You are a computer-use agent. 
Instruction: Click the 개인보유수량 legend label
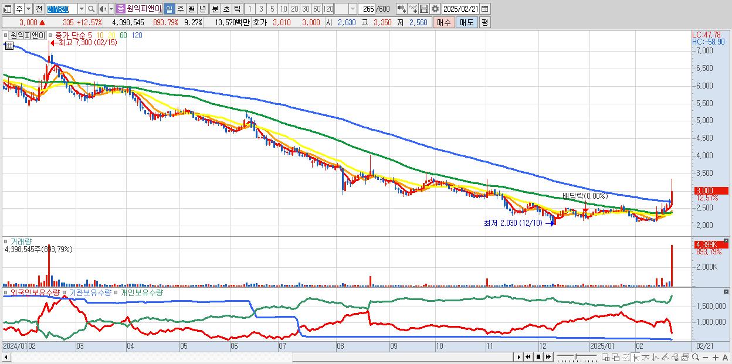click(x=142, y=292)
